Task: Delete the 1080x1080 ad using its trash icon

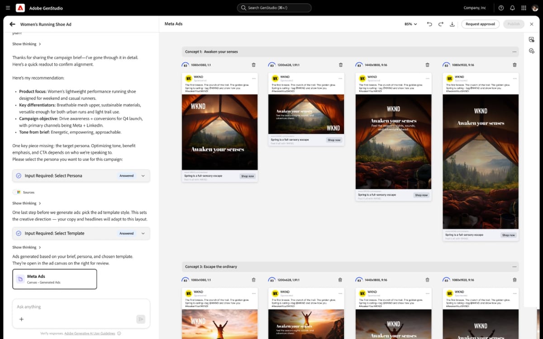Action: [x=254, y=65]
